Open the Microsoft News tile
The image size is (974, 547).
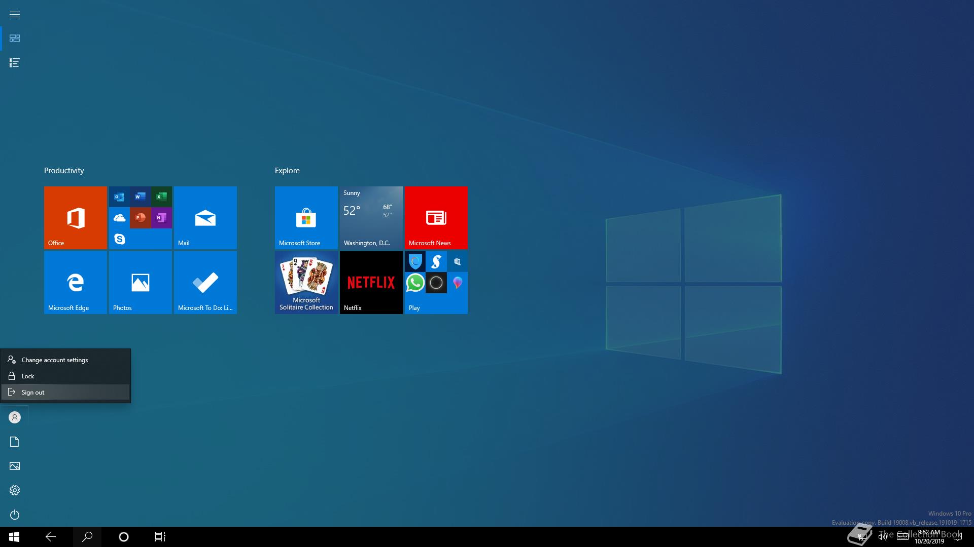[x=436, y=218]
